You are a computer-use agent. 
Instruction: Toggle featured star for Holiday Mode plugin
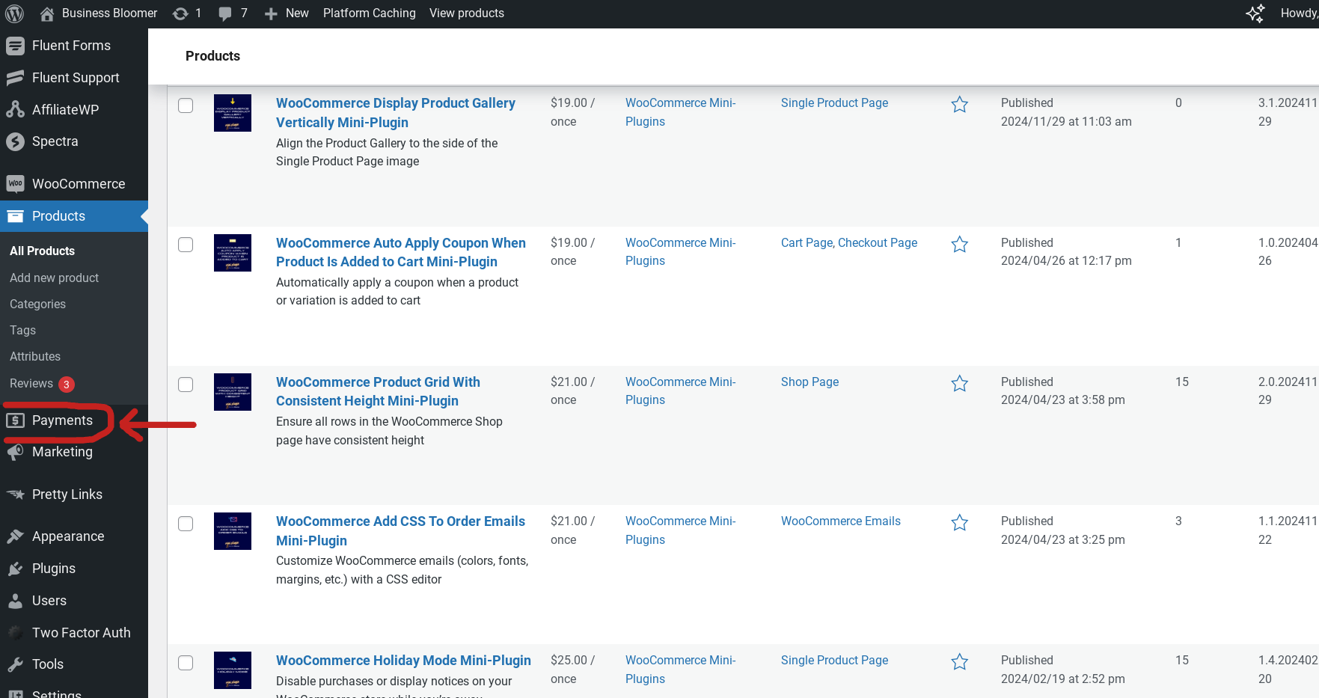[x=959, y=662]
